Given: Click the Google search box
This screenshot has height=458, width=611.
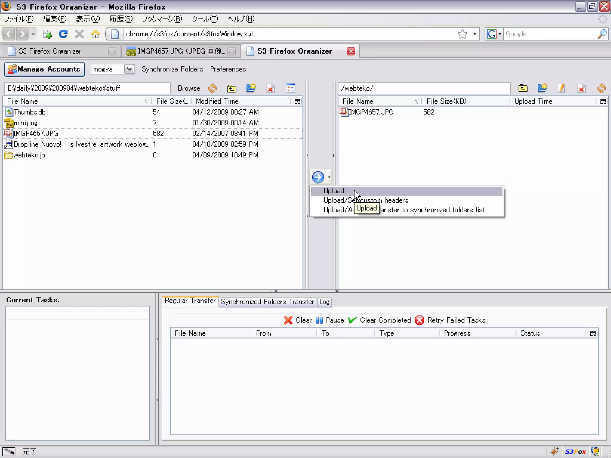Looking at the screenshot, I should 550,34.
